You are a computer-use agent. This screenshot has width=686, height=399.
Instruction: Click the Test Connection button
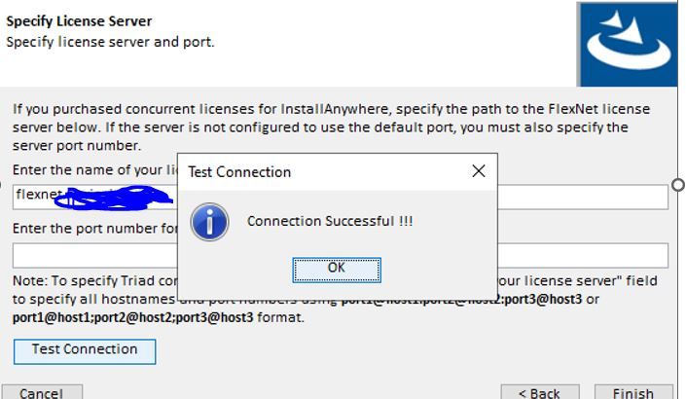click(85, 351)
